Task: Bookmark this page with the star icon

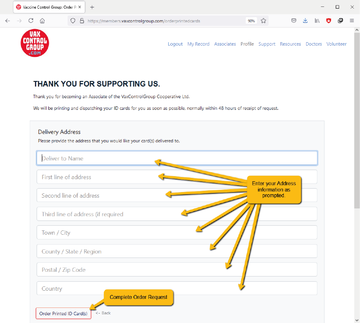Action: [264, 21]
